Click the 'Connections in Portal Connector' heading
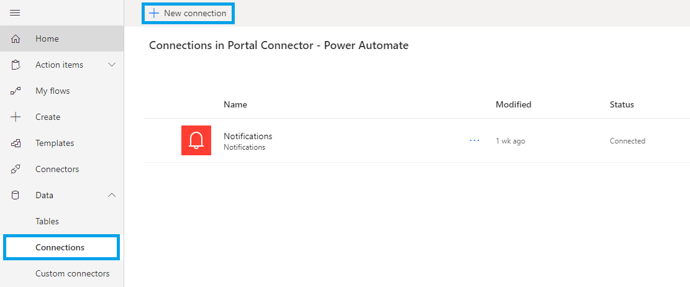The width and height of the screenshot is (690, 287). point(279,45)
